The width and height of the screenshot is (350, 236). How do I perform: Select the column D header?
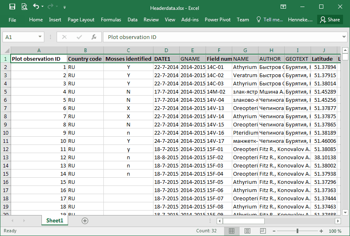tap(166, 50)
